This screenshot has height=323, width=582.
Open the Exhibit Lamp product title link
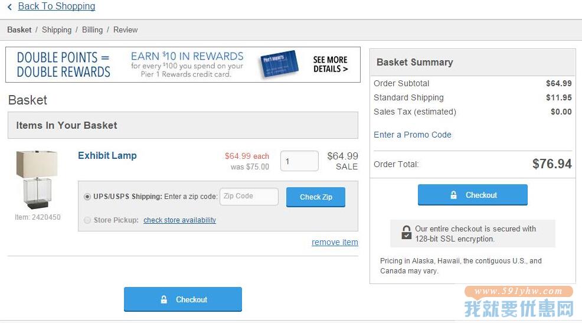107,155
